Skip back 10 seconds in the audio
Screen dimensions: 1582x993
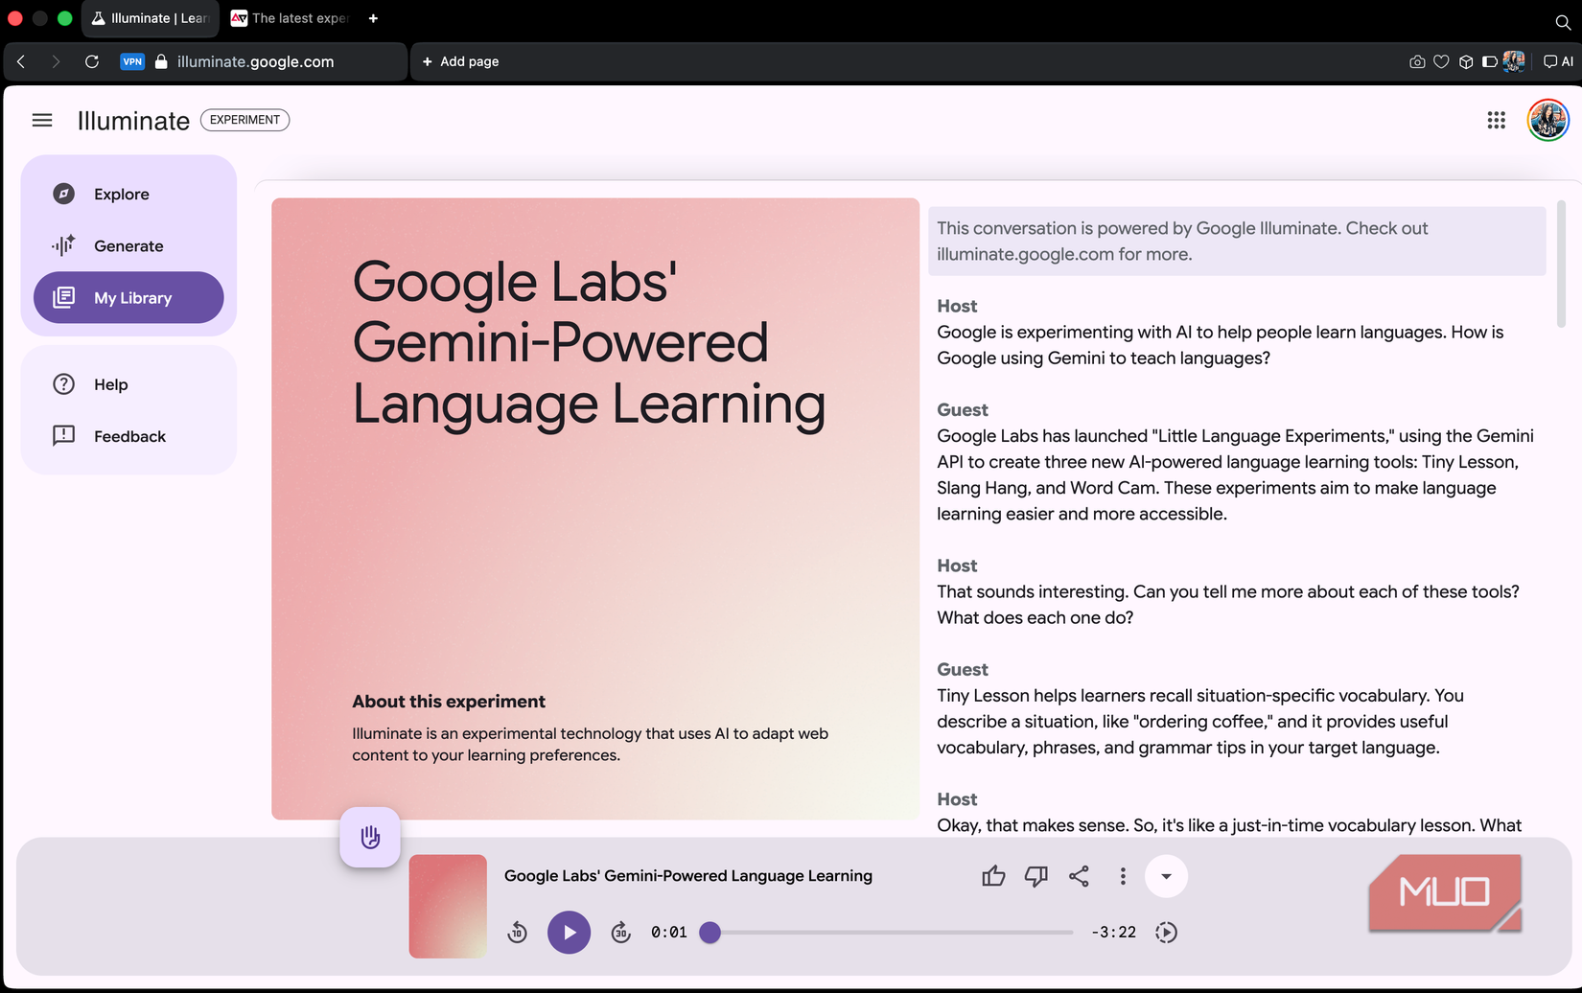518,932
